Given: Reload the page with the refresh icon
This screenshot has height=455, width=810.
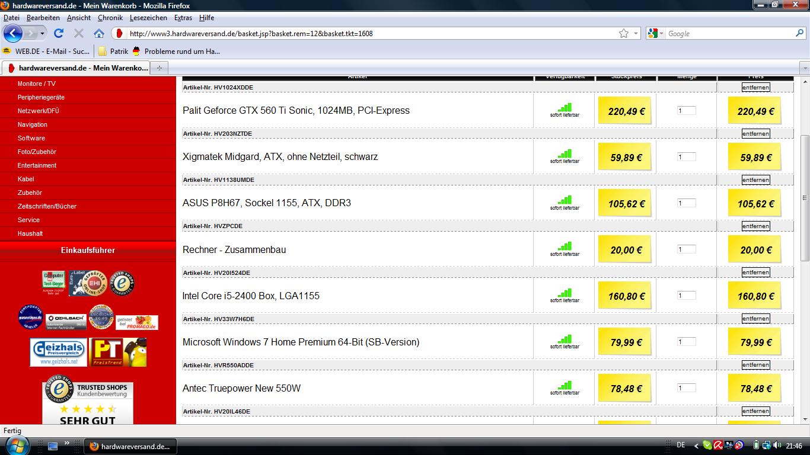Looking at the screenshot, I should point(58,33).
